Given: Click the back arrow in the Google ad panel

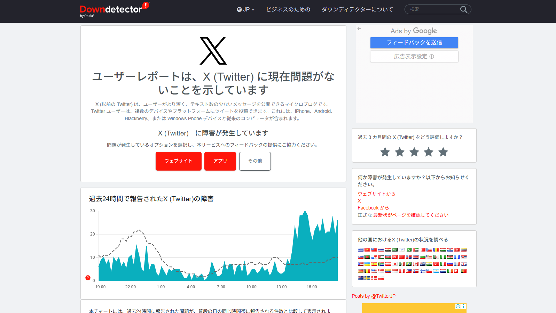Looking at the screenshot, I should (359, 29).
